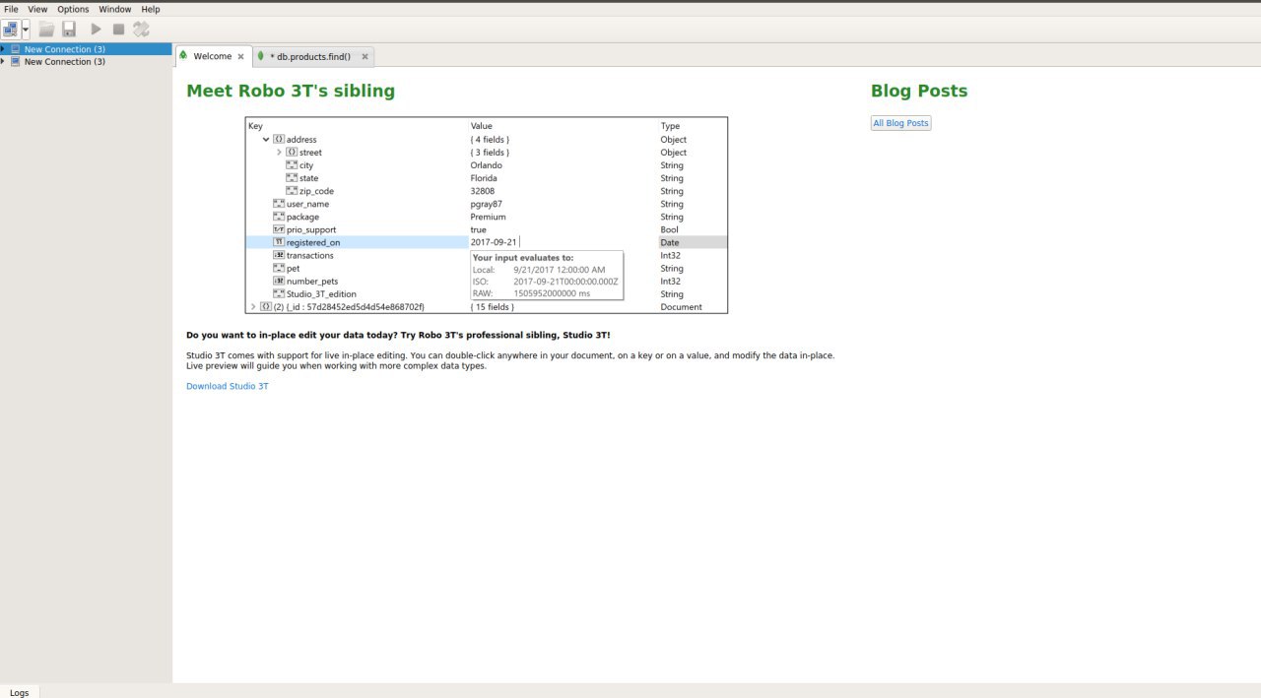Viewport: 1261px width, 698px height.
Task: Select the highlighted New Connection (3) row
Action: pos(86,49)
